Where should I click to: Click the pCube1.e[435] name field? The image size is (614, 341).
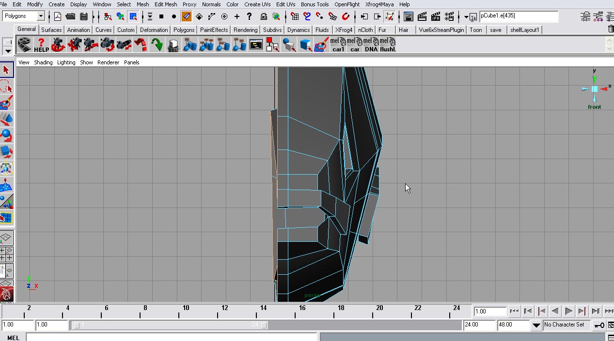tap(519, 16)
